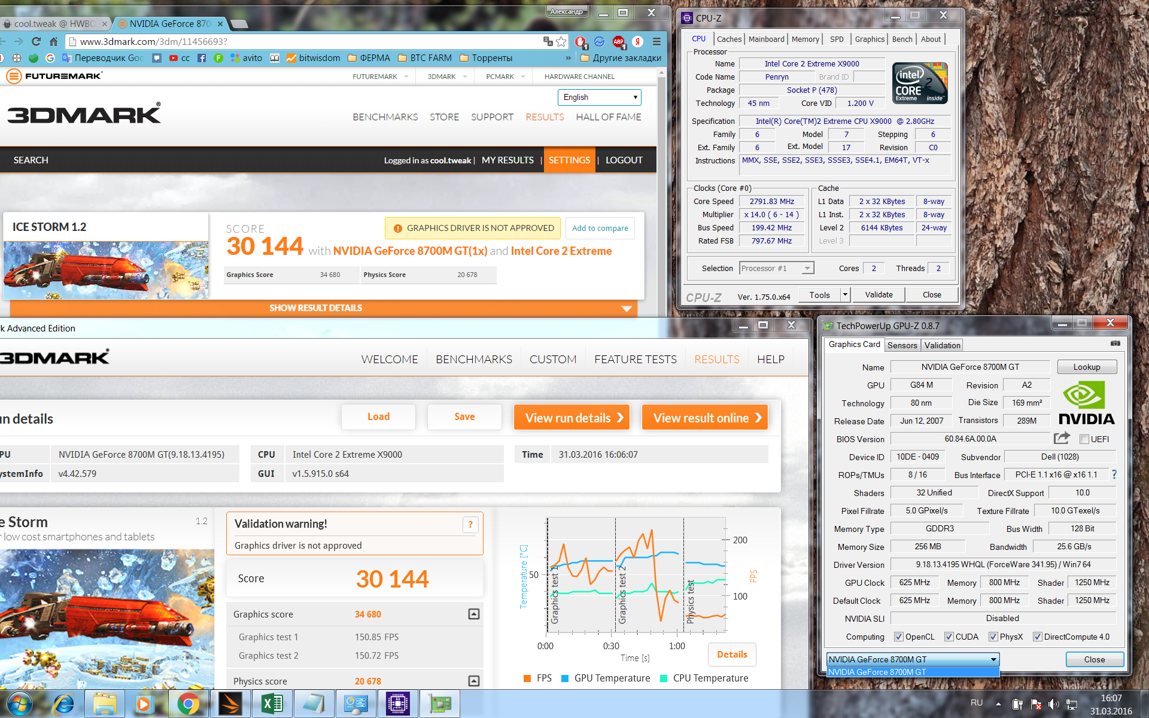
Task: Open the Tools dropdown arrow in CPU-Z
Action: point(845,294)
